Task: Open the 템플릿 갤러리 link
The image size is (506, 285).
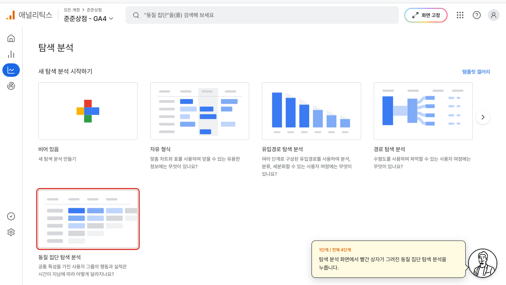Action: (x=476, y=72)
